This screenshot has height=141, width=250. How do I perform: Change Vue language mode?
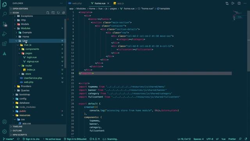[223, 139]
